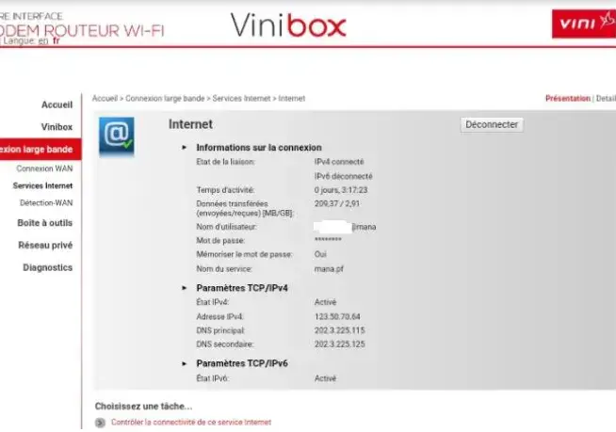Open the Diagnostics menu item

point(48,267)
